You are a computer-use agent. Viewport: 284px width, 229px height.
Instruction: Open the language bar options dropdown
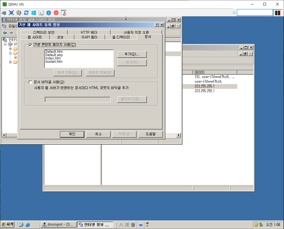pos(147,226)
